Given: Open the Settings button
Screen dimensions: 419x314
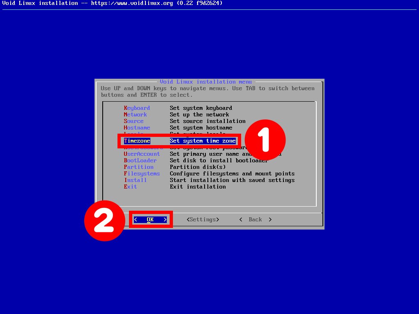Looking at the screenshot, I should pyautogui.click(x=203, y=219).
